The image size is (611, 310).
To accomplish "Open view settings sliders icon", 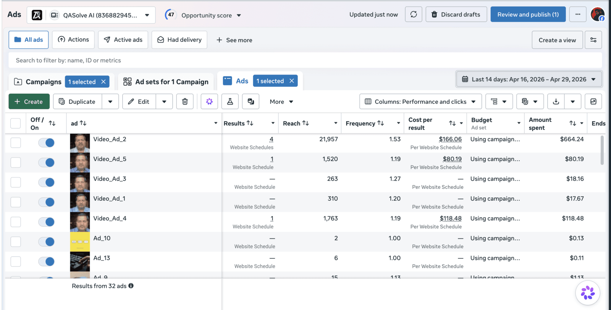I will [593, 40].
